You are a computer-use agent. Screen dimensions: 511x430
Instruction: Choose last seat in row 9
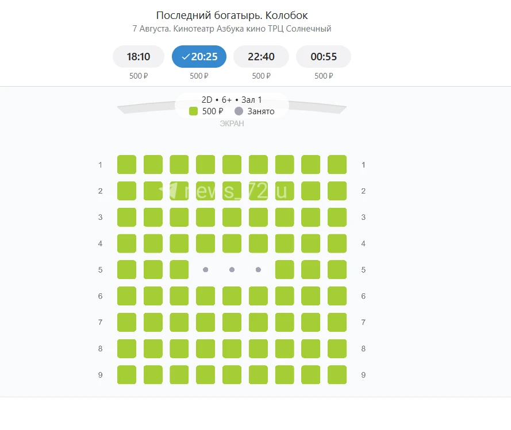tap(337, 375)
